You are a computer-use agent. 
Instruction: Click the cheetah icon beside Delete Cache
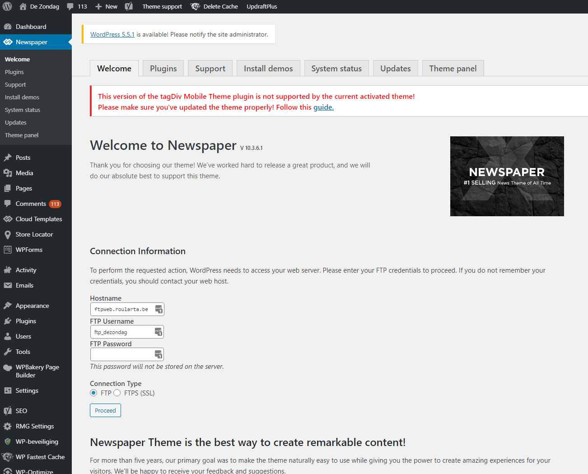click(195, 6)
